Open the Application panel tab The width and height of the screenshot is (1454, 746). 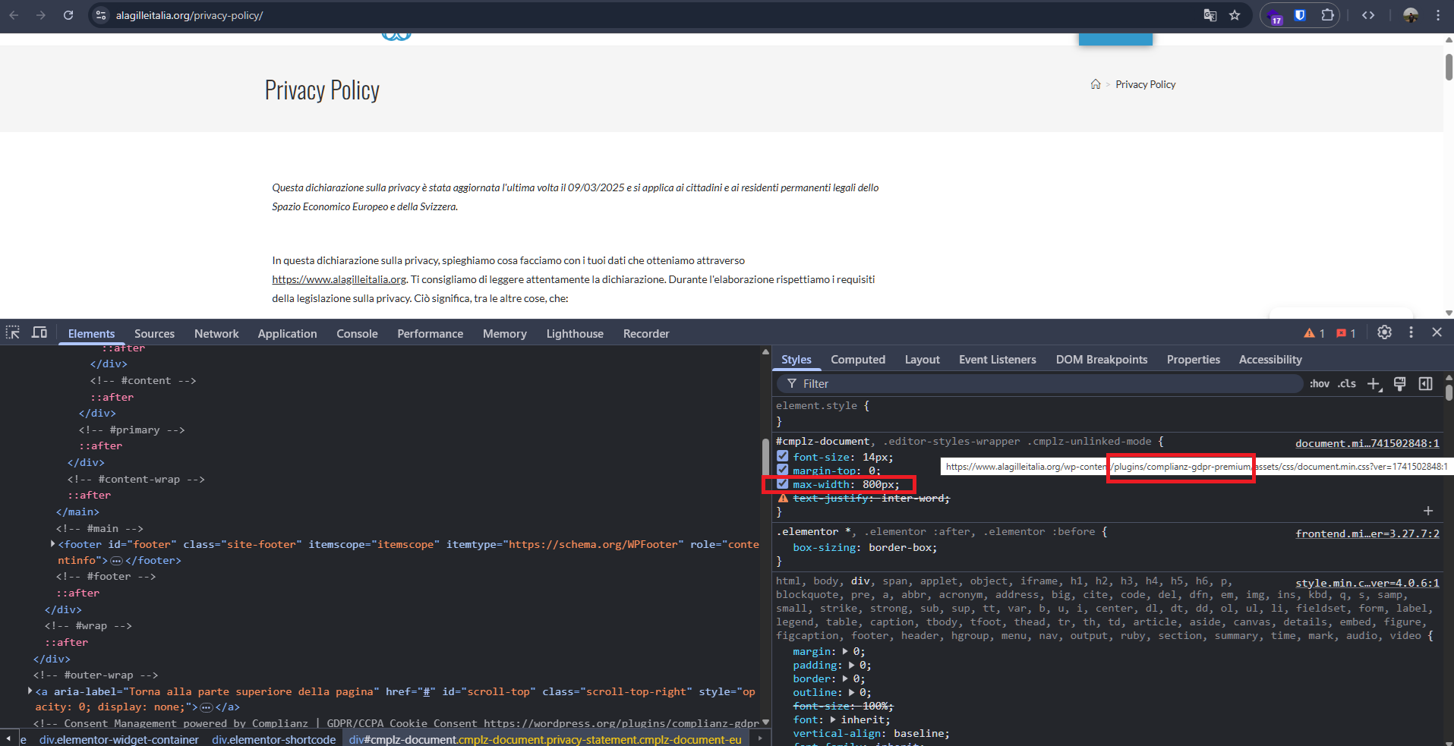point(287,334)
